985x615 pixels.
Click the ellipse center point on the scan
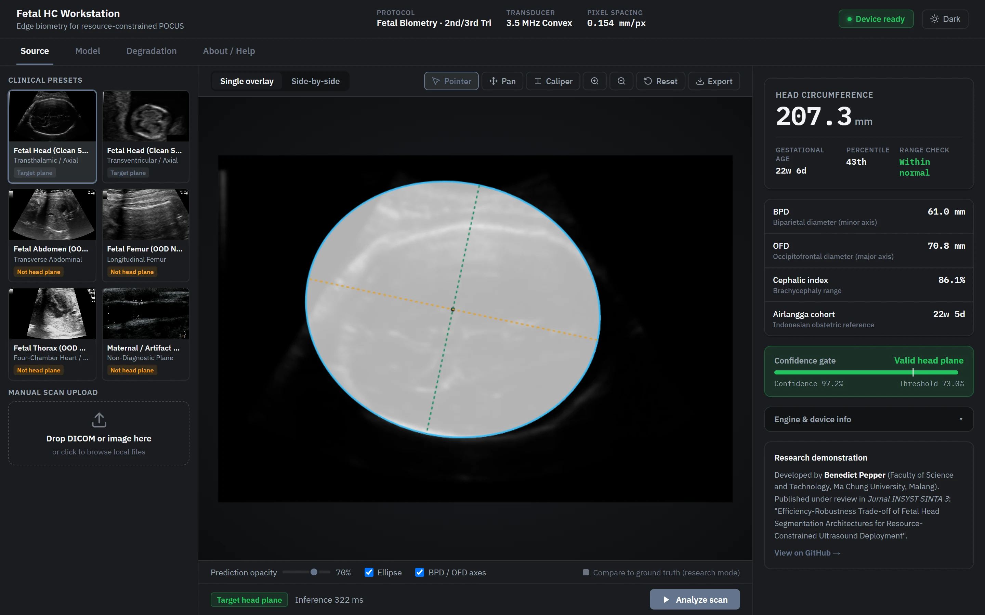(x=453, y=310)
